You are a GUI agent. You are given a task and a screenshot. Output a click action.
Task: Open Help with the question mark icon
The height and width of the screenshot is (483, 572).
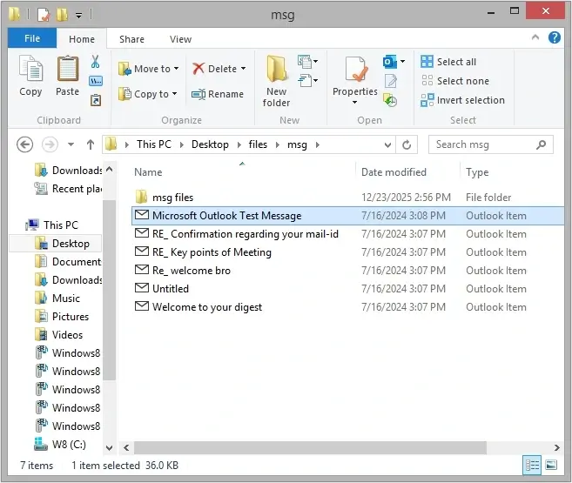coord(554,37)
